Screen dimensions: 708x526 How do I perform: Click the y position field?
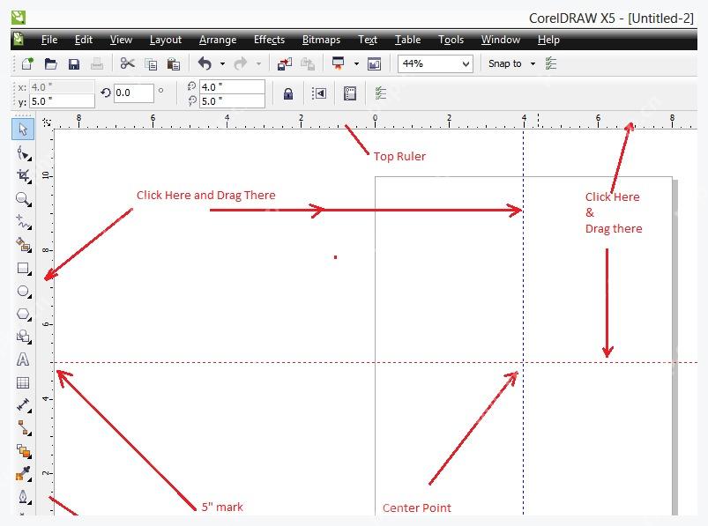click(62, 101)
